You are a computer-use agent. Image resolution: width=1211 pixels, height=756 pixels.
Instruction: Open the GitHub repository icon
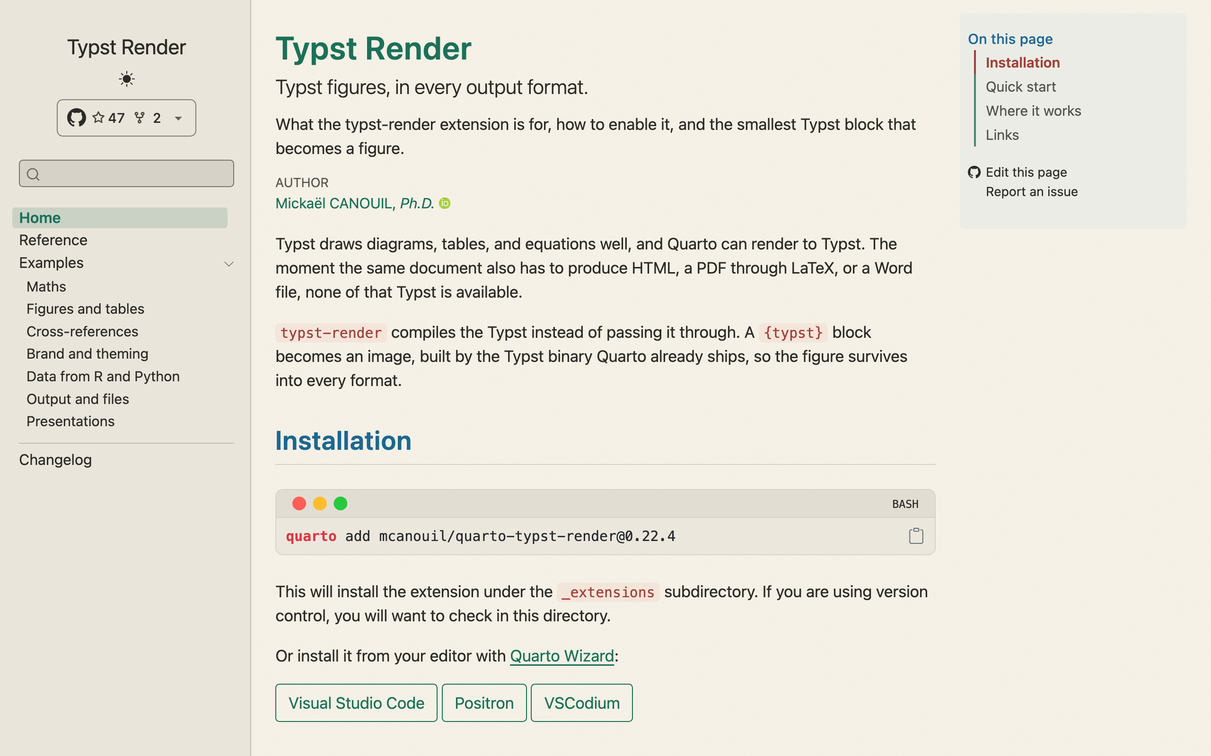[77, 118]
